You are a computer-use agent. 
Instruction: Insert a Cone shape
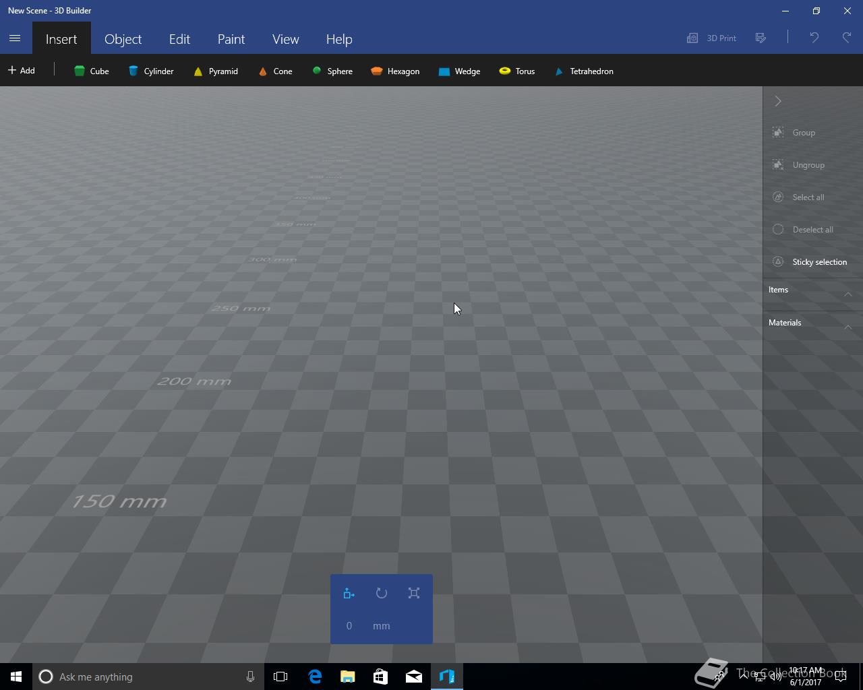click(275, 71)
